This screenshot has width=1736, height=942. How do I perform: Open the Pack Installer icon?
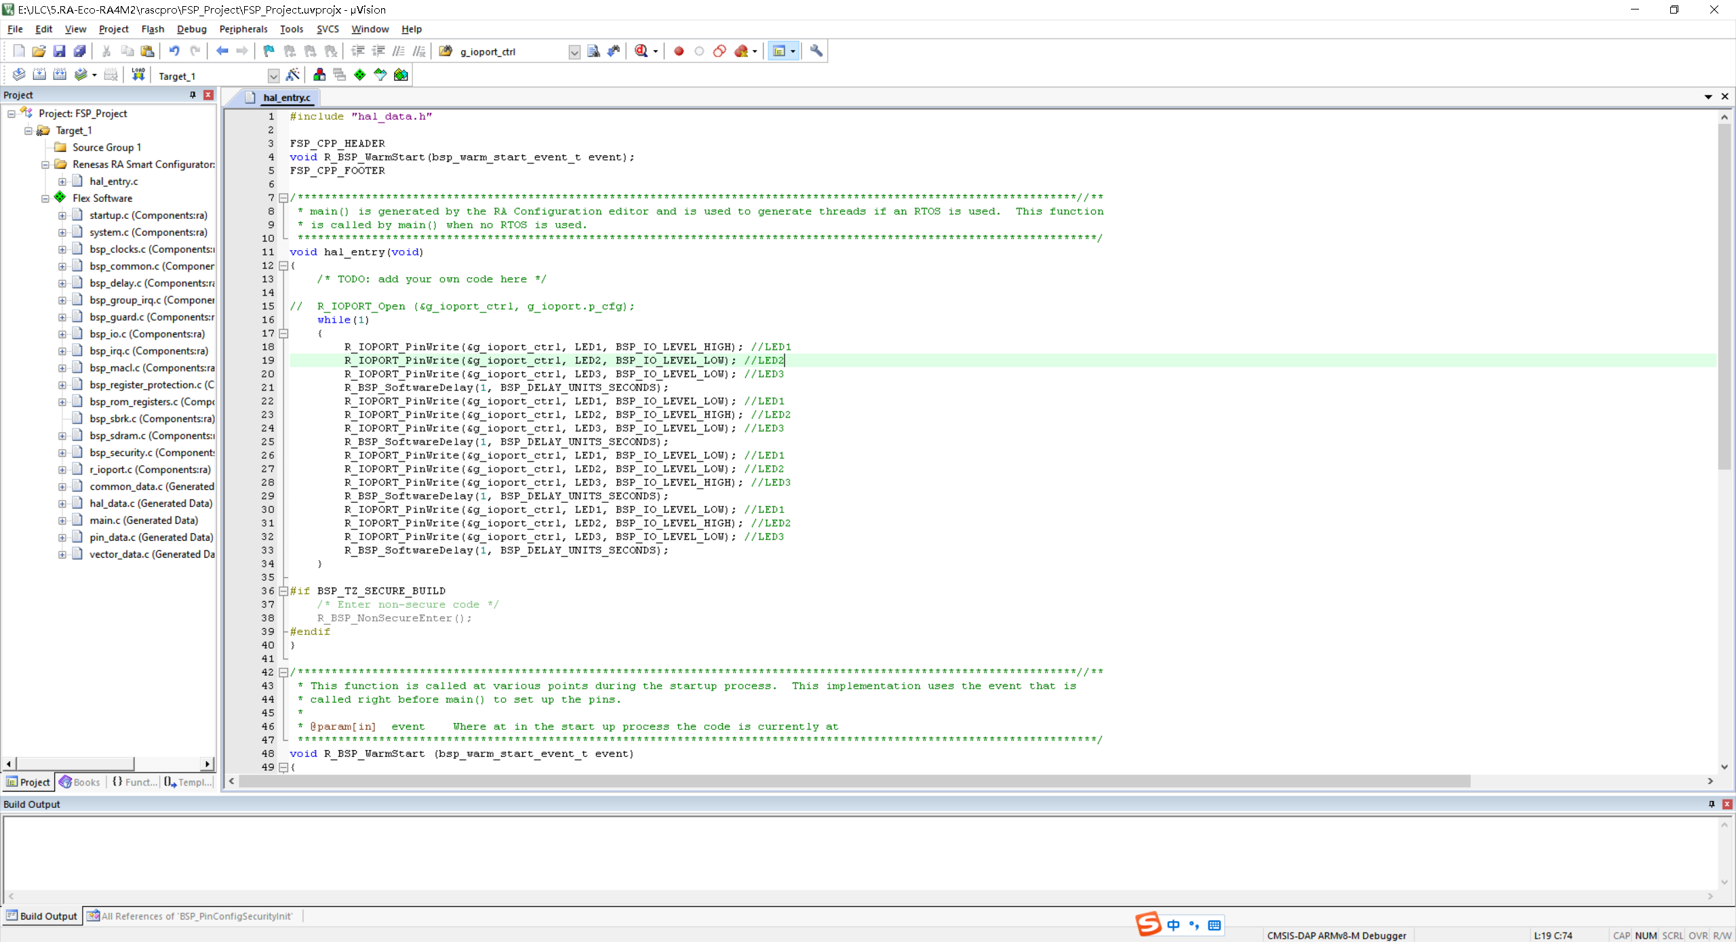(x=401, y=75)
